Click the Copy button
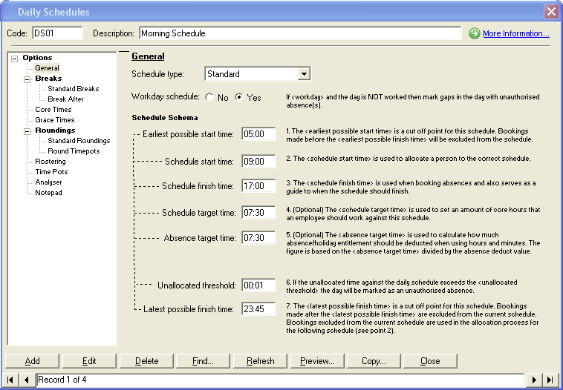This screenshot has height=390, width=563. click(x=374, y=361)
